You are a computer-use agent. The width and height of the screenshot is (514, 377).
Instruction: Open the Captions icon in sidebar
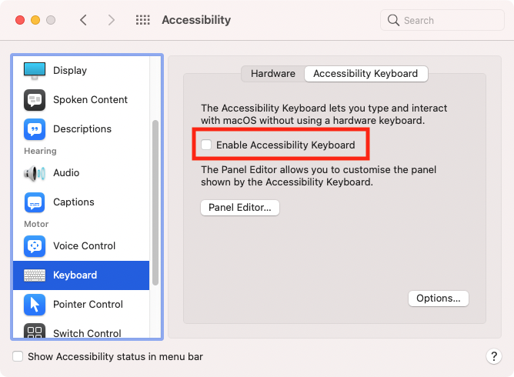click(x=35, y=202)
